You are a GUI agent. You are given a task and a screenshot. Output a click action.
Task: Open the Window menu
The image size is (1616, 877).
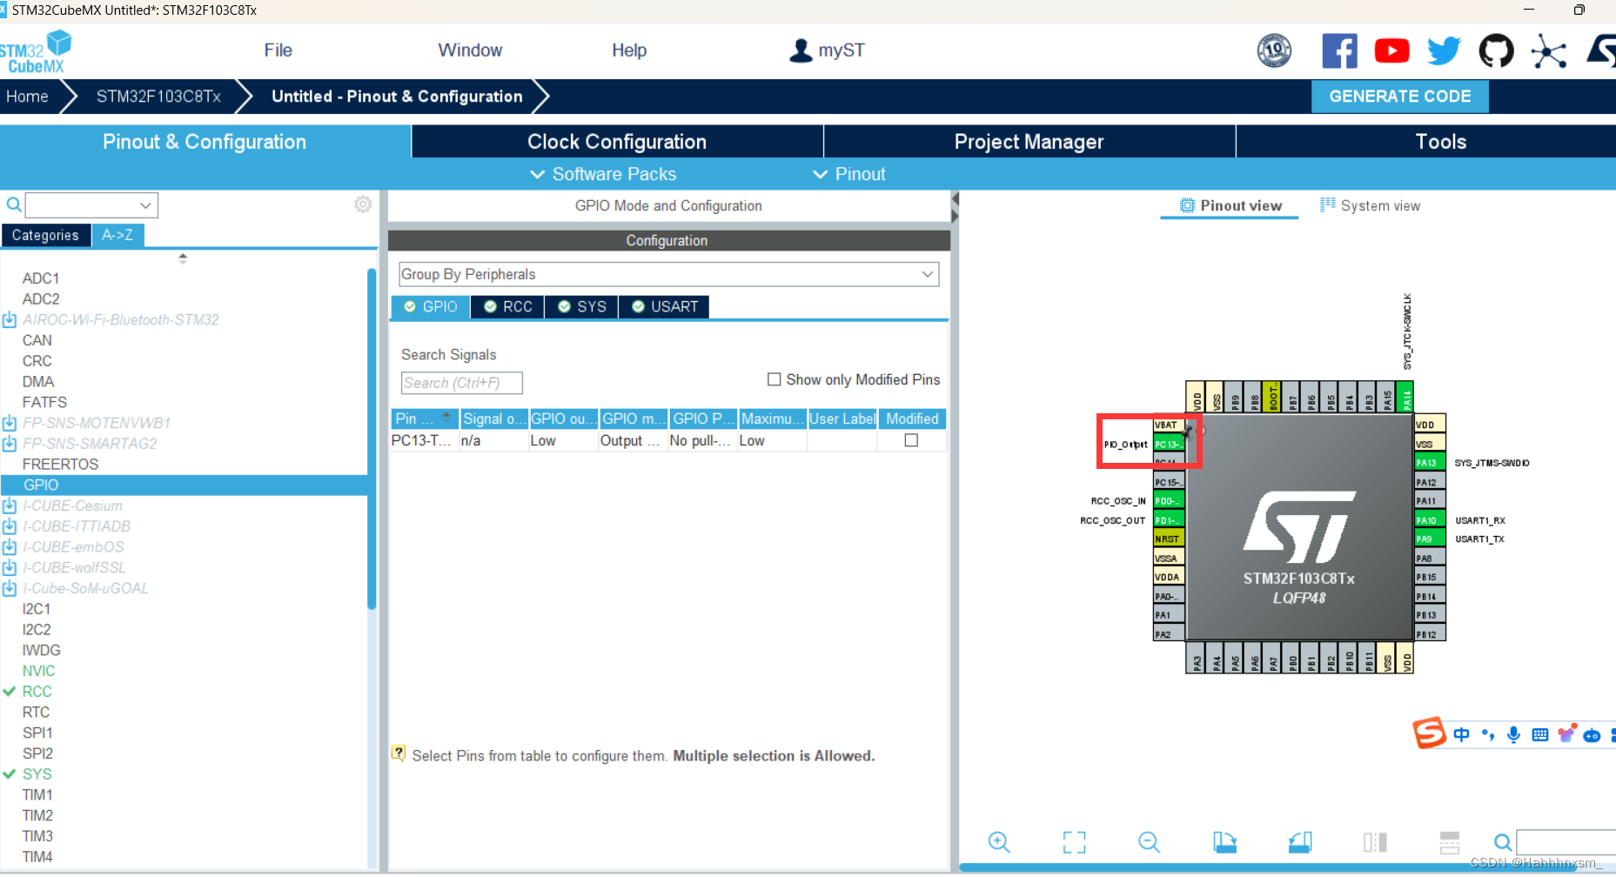pyautogui.click(x=470, y=50)
